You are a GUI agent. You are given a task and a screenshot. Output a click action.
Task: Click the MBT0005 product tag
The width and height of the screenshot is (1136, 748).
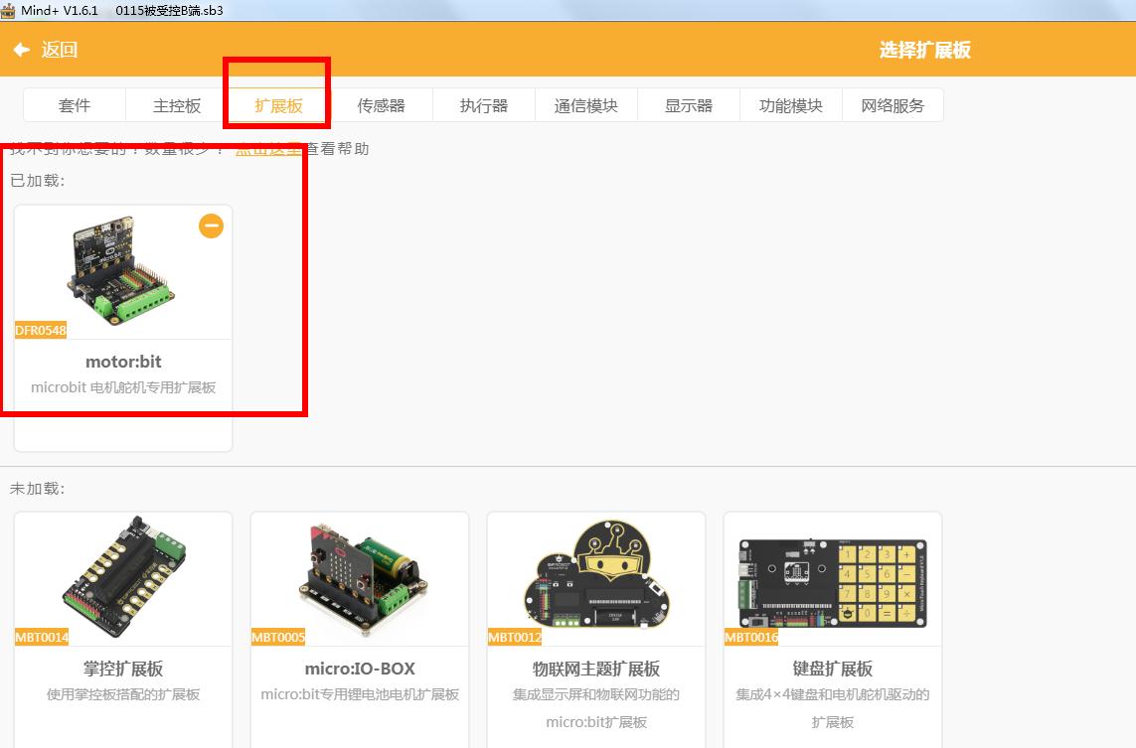click(278, 637)
